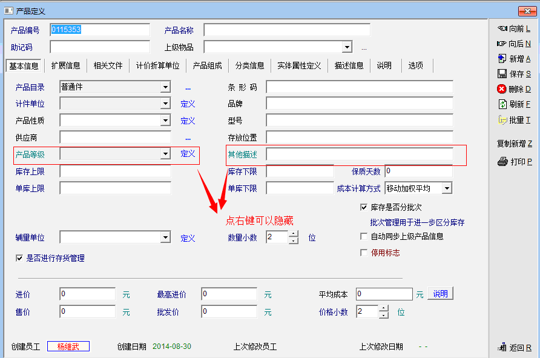Increase 数量小数 with the up arrow

[294, 234]
